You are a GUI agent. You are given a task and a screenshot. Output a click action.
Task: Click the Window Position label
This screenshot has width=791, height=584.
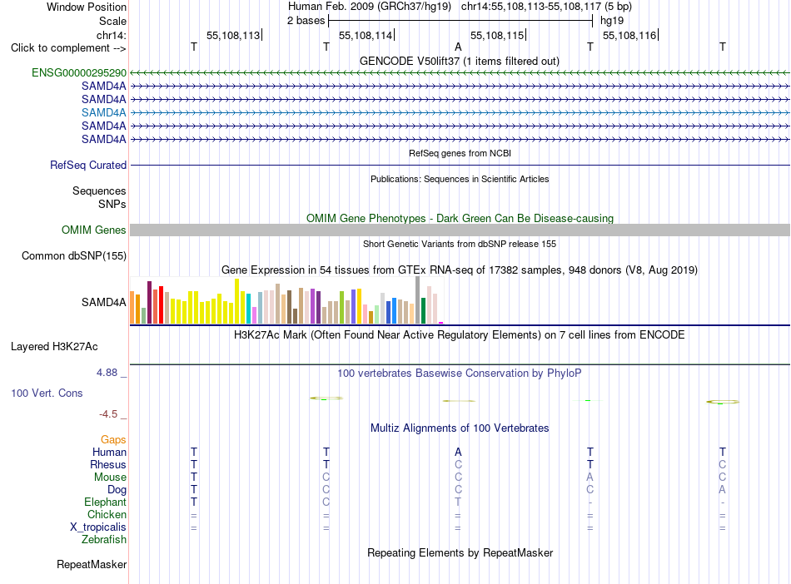coord(87,7)
